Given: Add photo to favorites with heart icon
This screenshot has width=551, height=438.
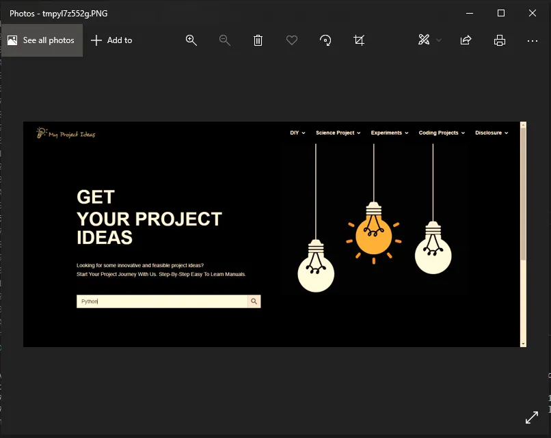Looking at the screenshot, I should (292, 40).
